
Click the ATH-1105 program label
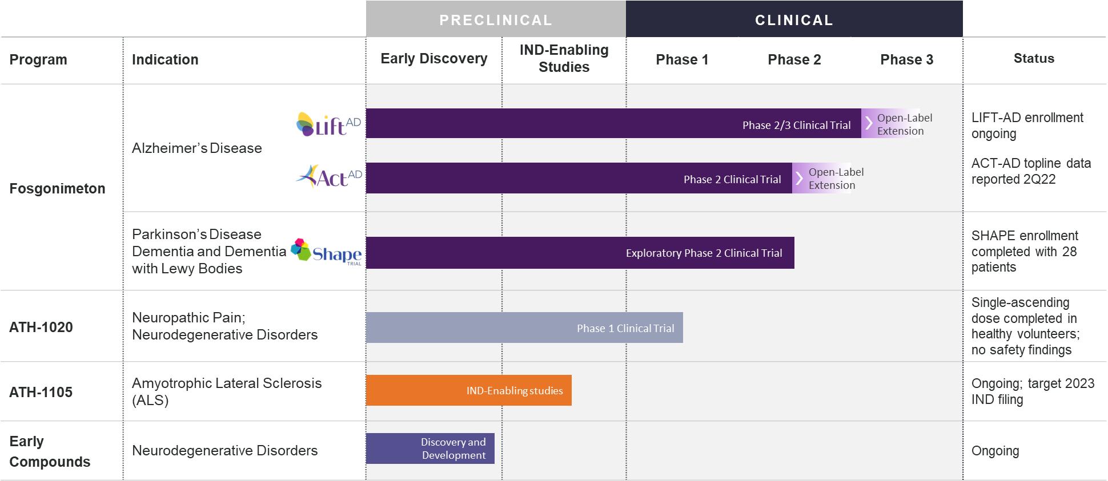(x=41, y=393)
